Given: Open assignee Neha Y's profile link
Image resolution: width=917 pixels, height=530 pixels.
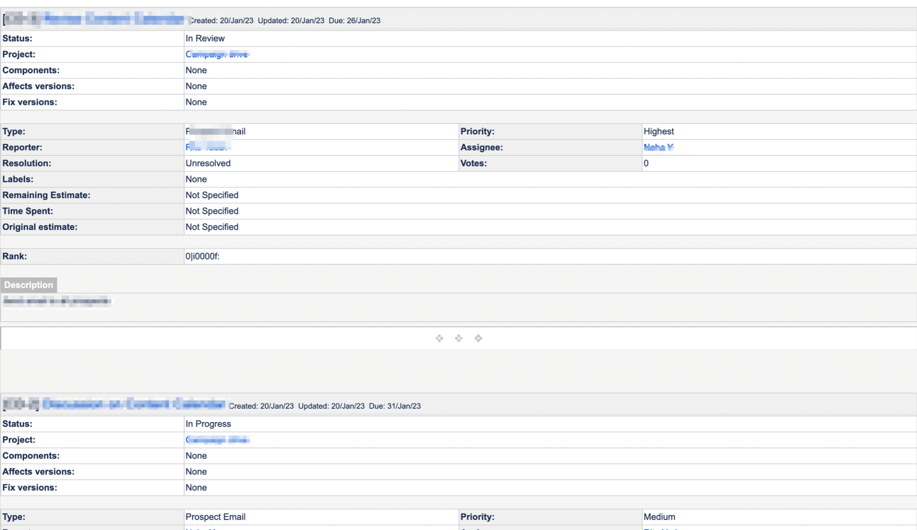Looking at the screenshot, I should 658,147.
